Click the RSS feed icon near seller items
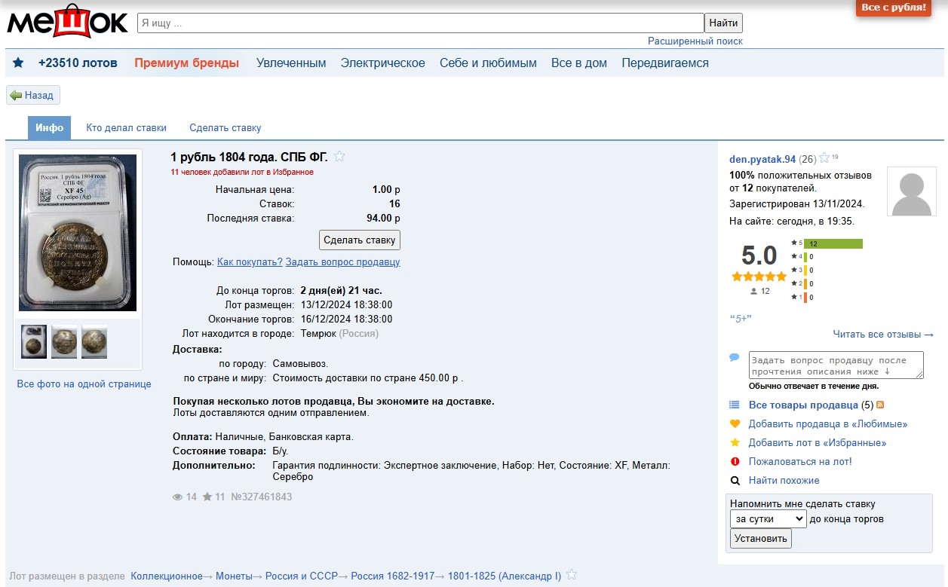The image size is (948, 587). coord(880,405)
